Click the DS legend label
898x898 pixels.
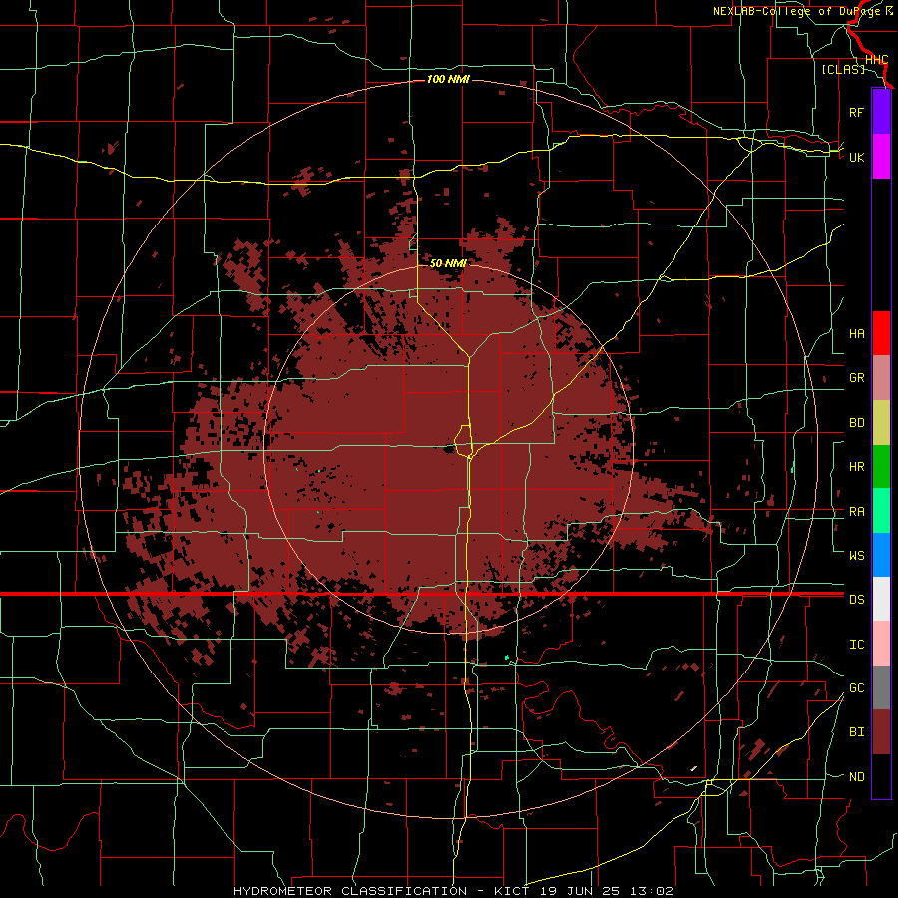point(856,600)
